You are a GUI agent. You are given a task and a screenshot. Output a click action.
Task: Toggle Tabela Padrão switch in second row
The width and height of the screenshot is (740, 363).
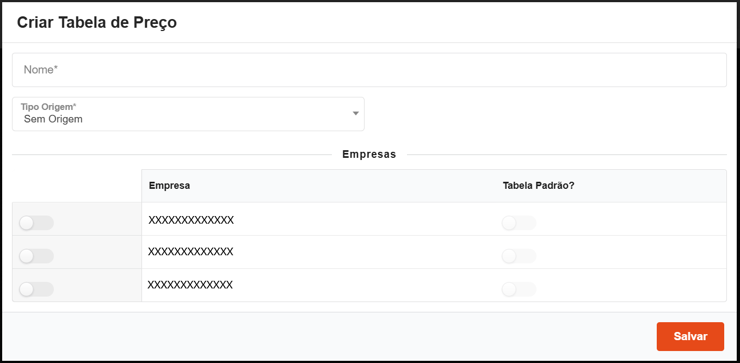coord(519,256)
